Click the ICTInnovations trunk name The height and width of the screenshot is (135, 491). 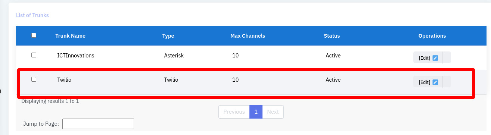76,56
